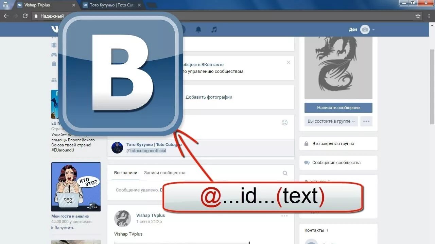Click the browser Back arrow
The image size is (435, 244).
click(6, 16)
